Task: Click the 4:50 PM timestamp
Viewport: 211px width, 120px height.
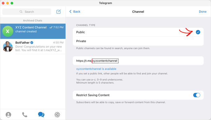Action: [x=58, y=43]
